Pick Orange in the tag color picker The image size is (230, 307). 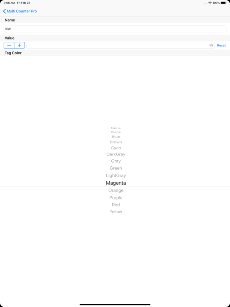tap(116, 190)
